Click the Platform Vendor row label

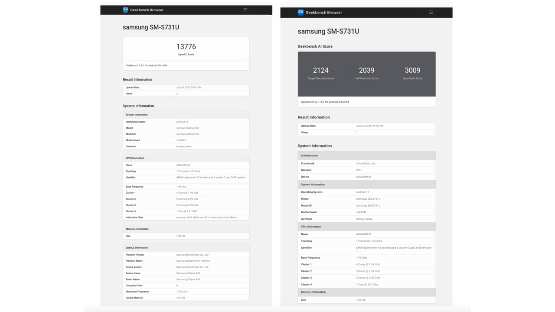(x=135, y=255)
